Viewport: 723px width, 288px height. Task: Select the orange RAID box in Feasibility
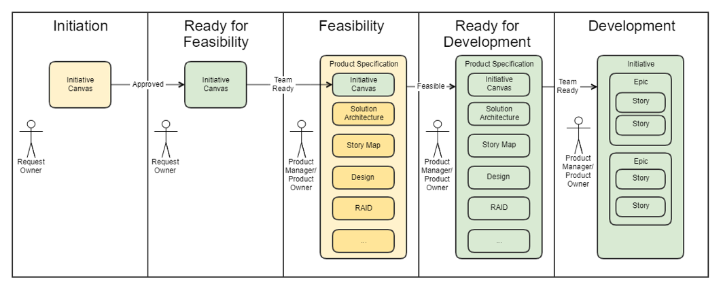(363, 208)
